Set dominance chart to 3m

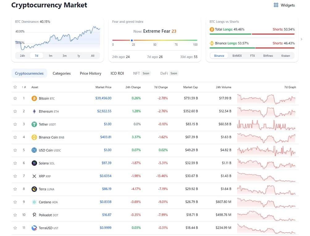(x=65, y=56)
